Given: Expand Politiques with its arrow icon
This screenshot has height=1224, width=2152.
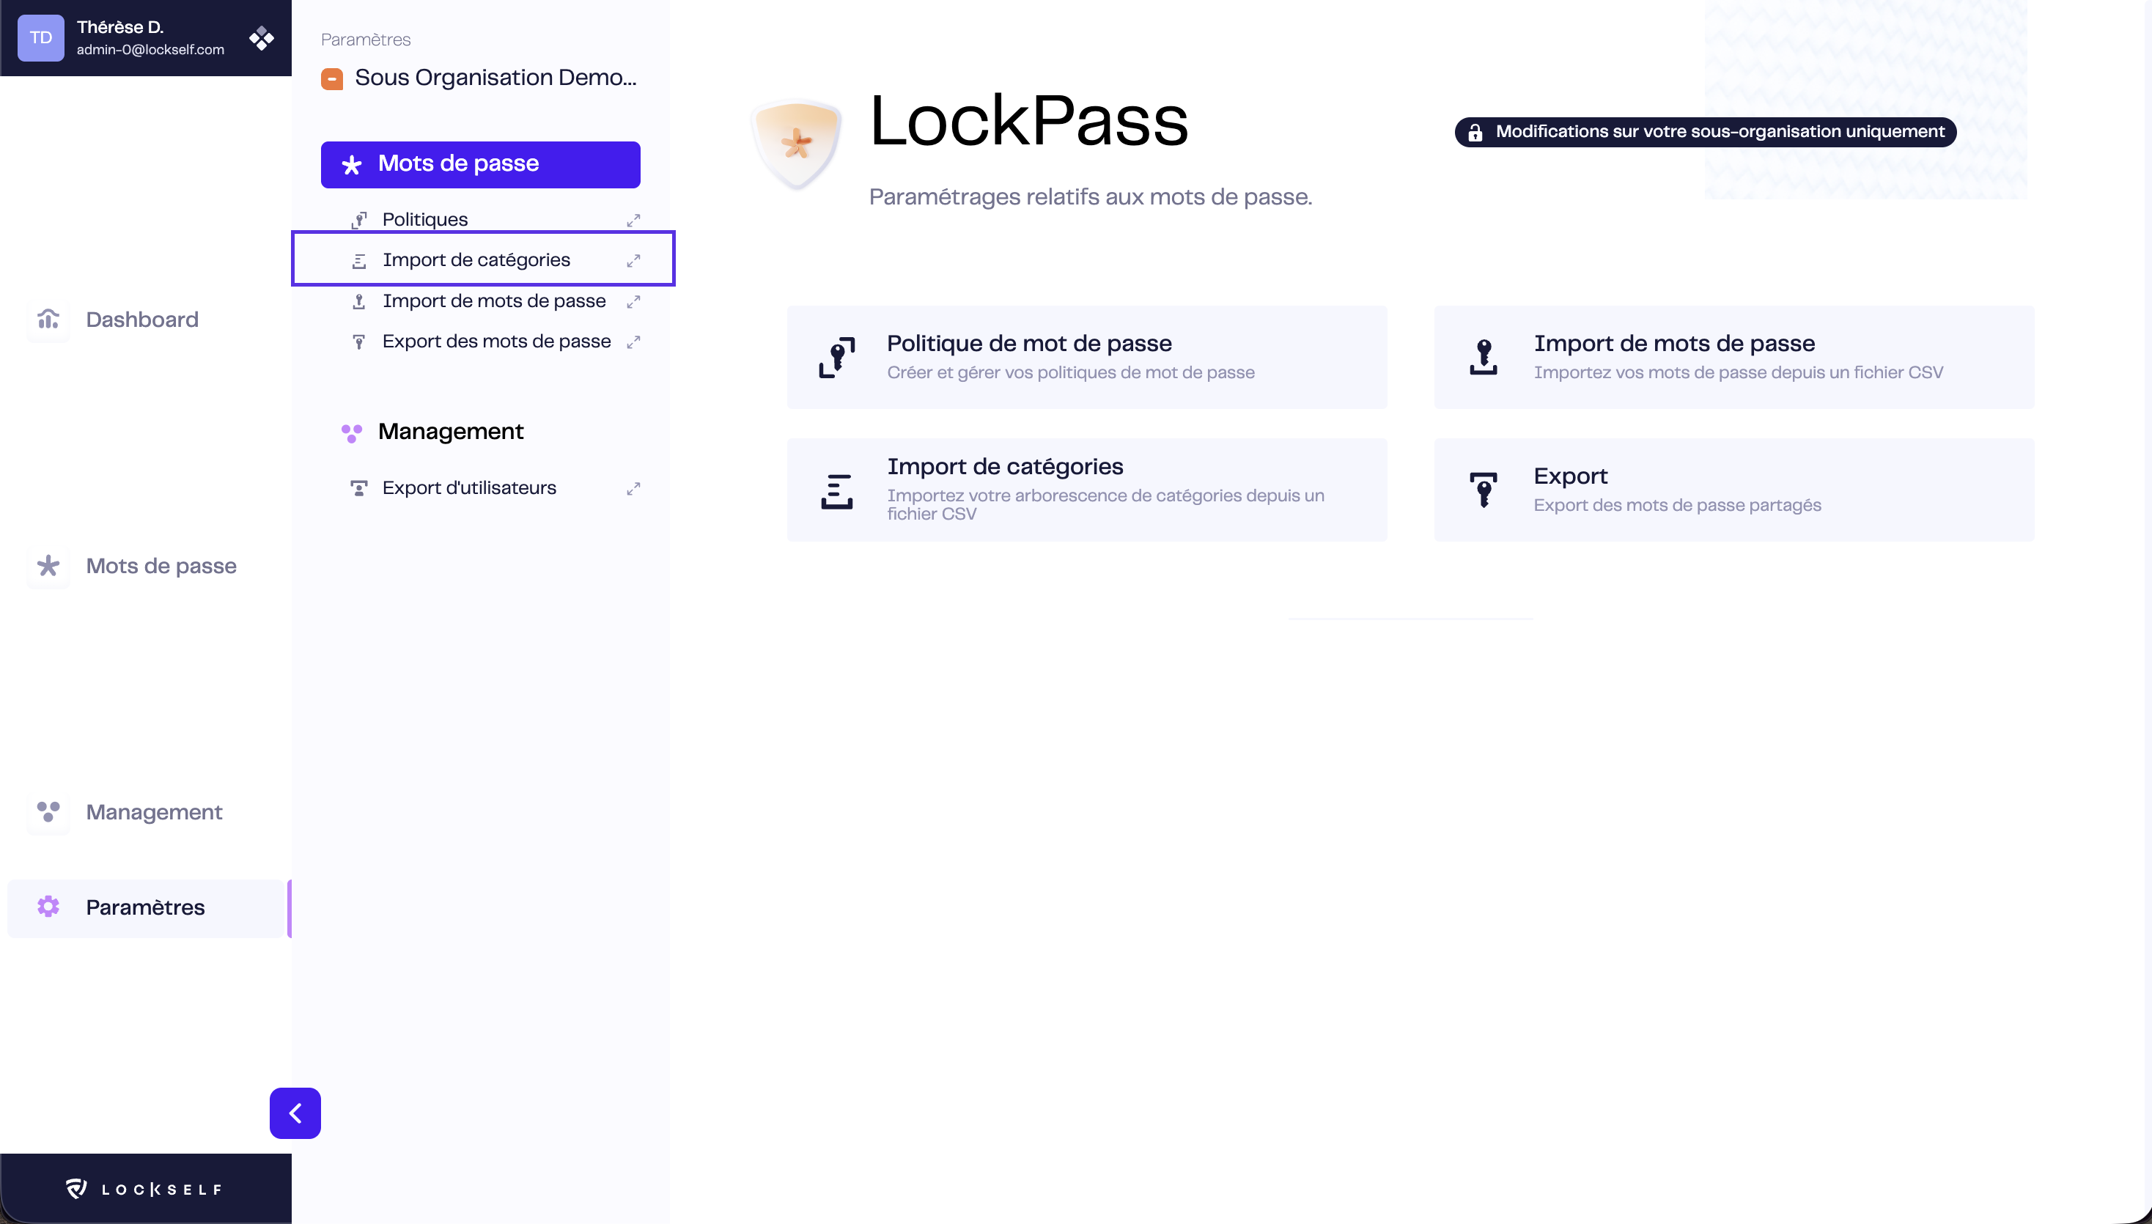Looking at the screenshot, I should click(634, 221).
